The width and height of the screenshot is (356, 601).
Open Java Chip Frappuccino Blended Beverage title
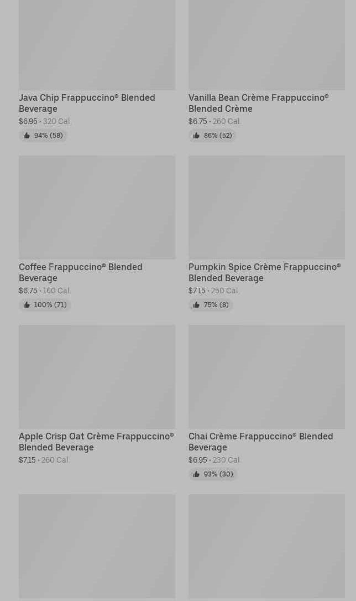click(87, 103)
